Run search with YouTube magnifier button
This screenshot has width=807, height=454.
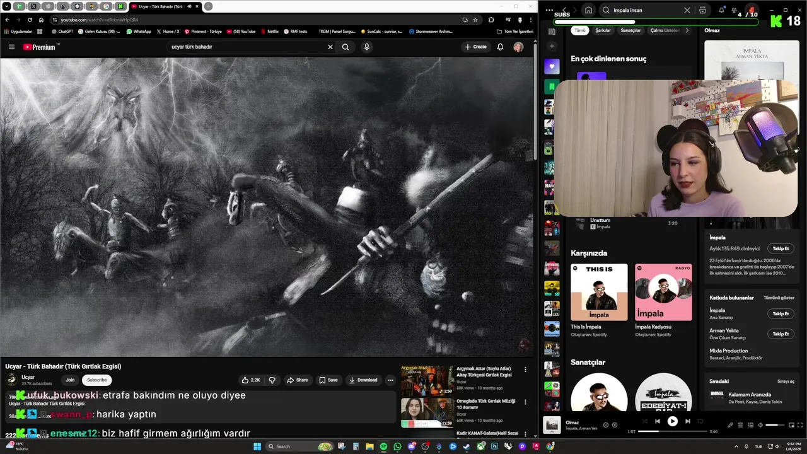[345, 47]
